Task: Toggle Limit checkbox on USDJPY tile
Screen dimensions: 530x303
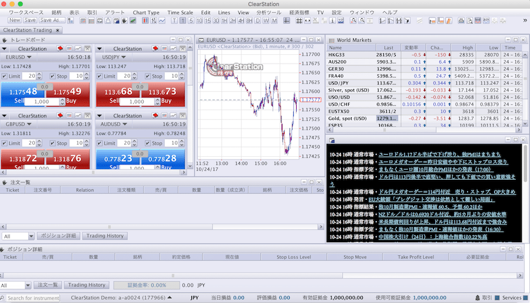Action: pyautogui.click(x=100, y=76)
